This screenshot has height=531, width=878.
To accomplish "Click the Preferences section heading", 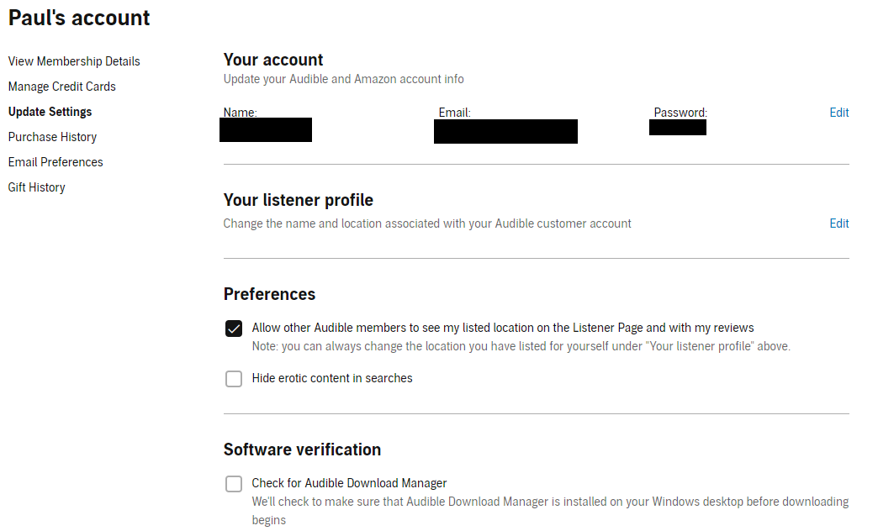I will click(x=269, y=294).
